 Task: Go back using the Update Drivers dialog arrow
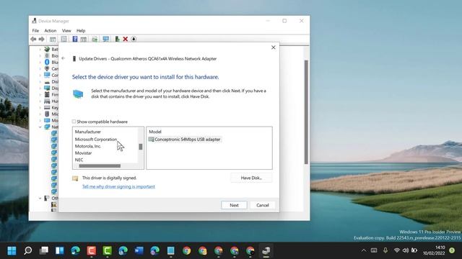pyautogui.click(x=64, y=58)
